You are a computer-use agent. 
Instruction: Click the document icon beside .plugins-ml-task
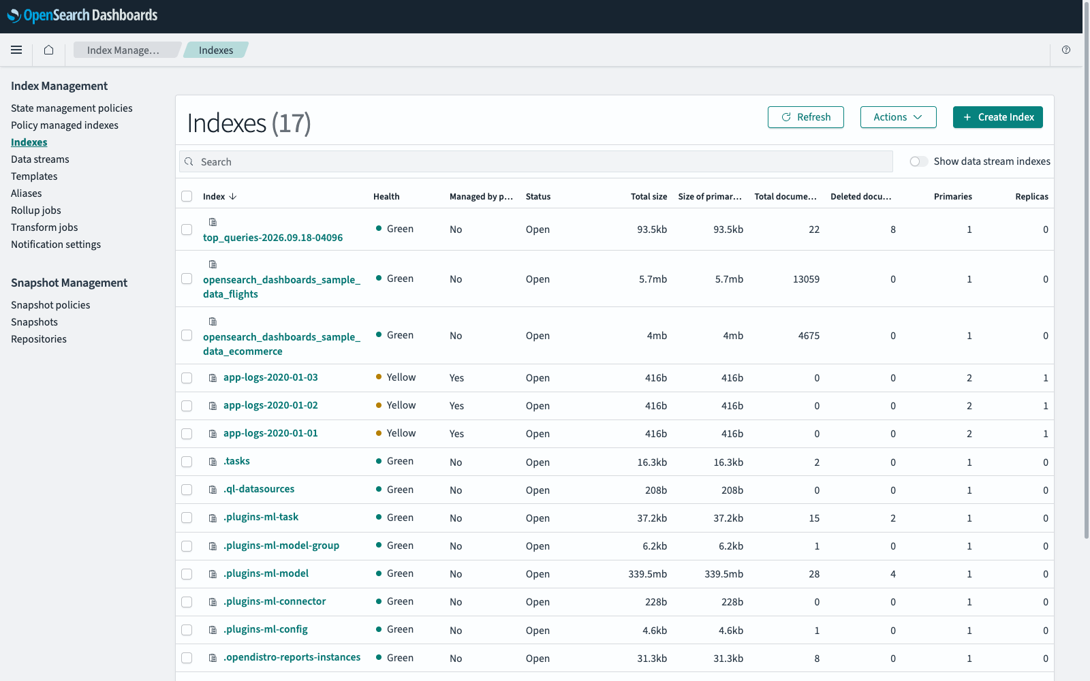pos(213,518)
